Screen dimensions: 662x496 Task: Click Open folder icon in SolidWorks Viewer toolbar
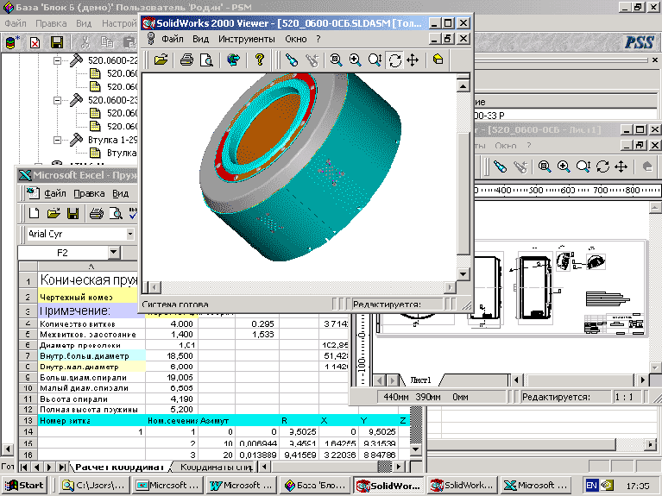coord(161,60)
